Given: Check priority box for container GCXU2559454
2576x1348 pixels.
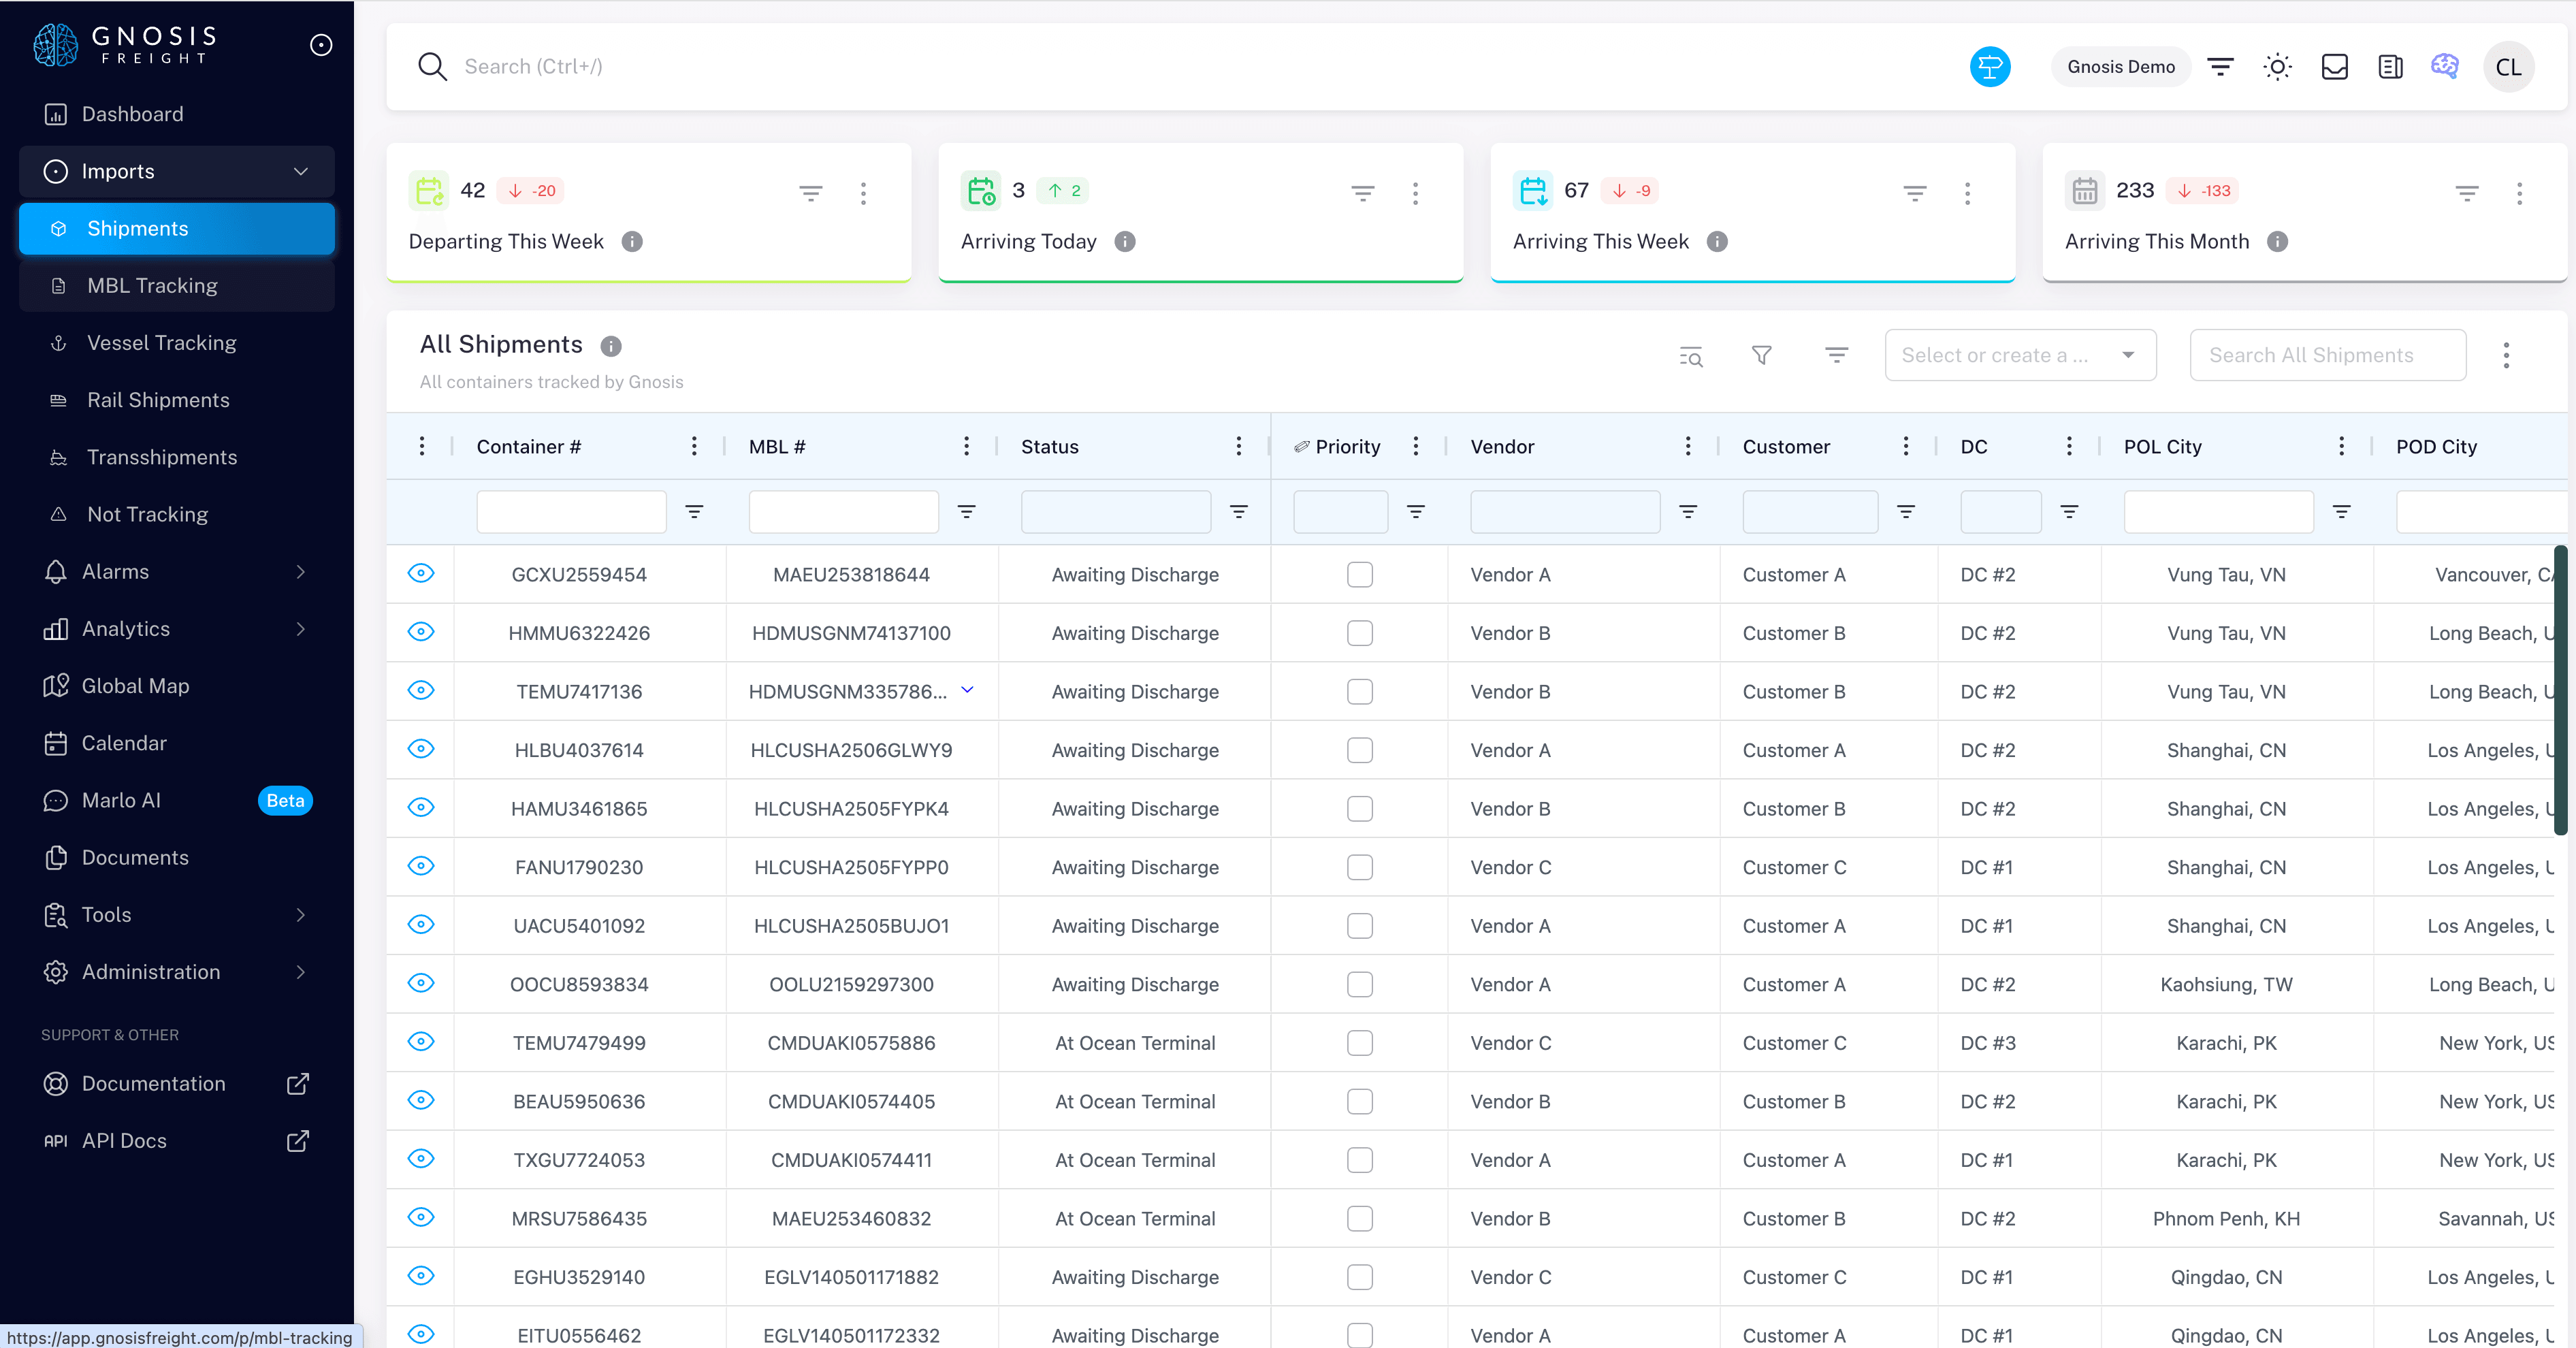Looking at the screenshot, I should tap(1359, 575).
